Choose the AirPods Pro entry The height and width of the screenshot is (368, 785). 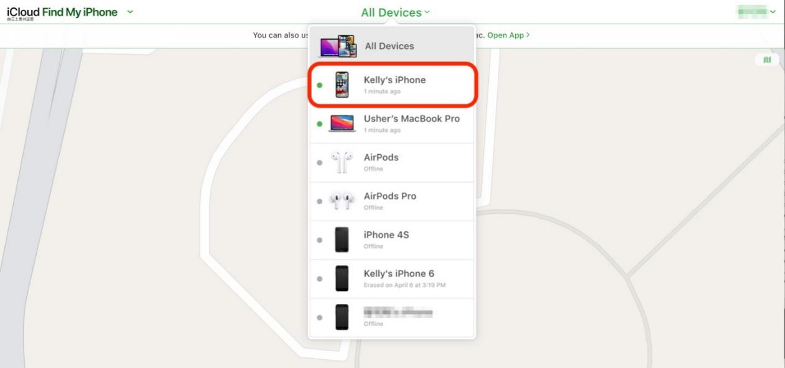[392, 201]
